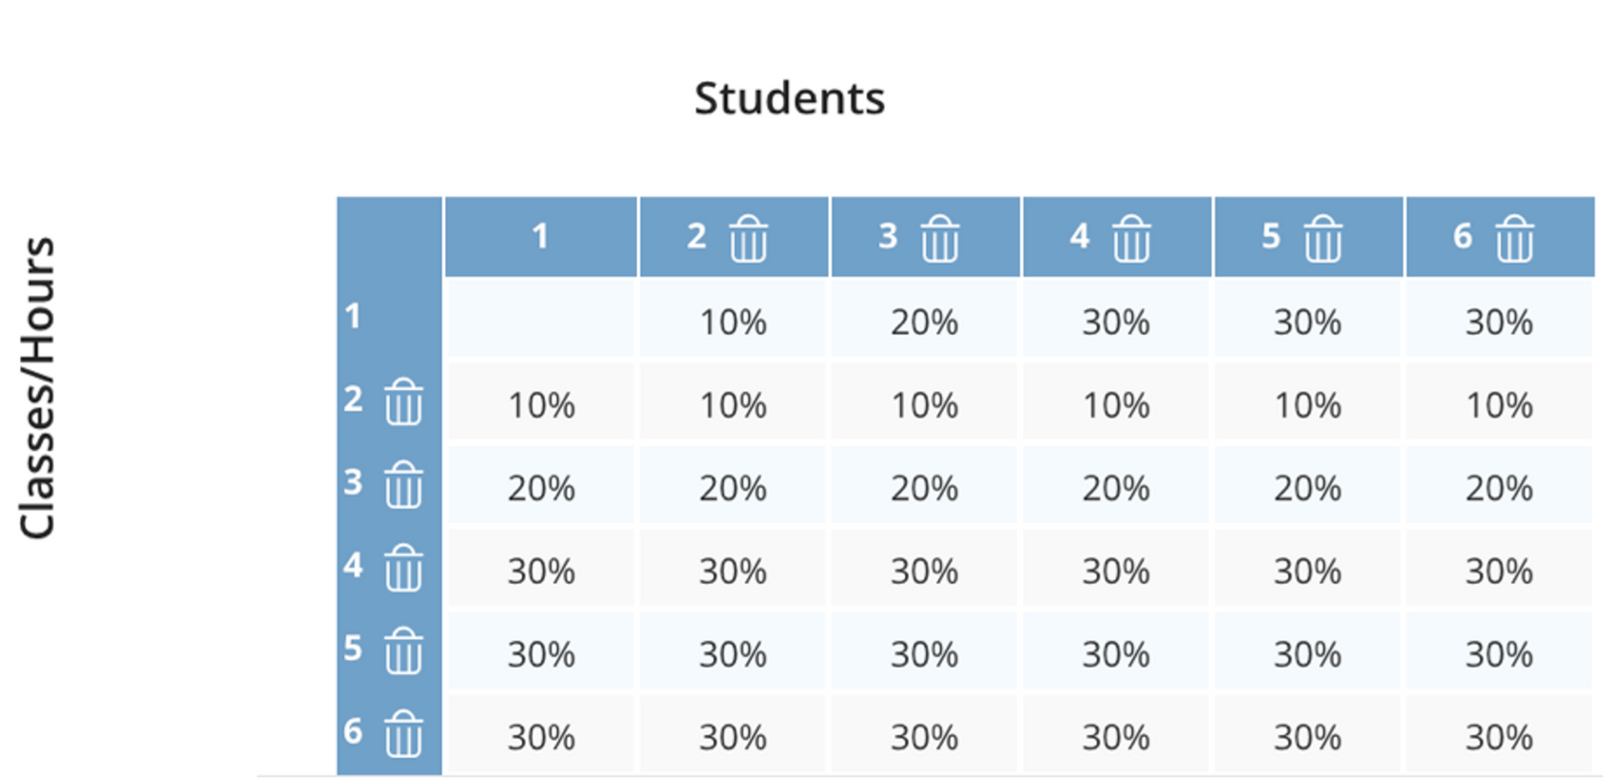
Task: Remove student column 5 via trash icon
Action: 1322,239
